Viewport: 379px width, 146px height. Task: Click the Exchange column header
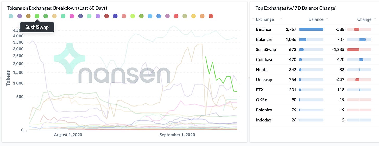(x=265, y=19)
